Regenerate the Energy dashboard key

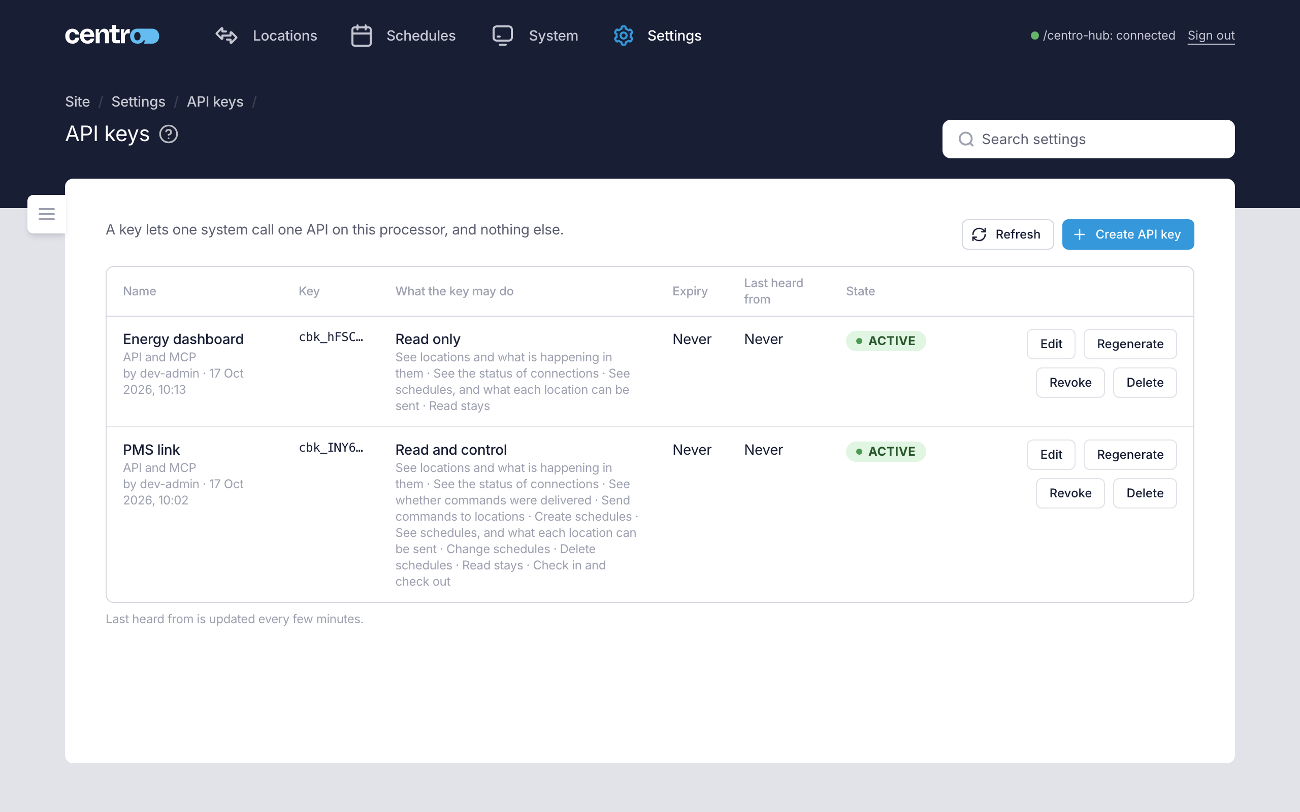pos(1130,344)
